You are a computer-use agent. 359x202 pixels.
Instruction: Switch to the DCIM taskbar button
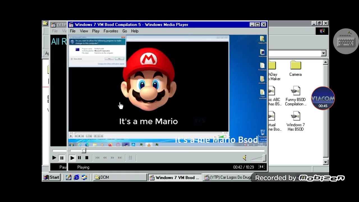pos(120,177)
